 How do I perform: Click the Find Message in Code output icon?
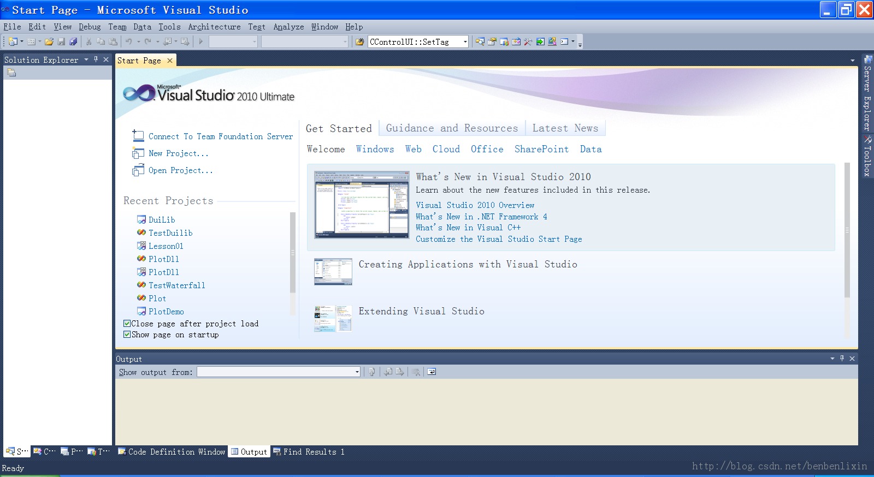(x=372, y=372)
